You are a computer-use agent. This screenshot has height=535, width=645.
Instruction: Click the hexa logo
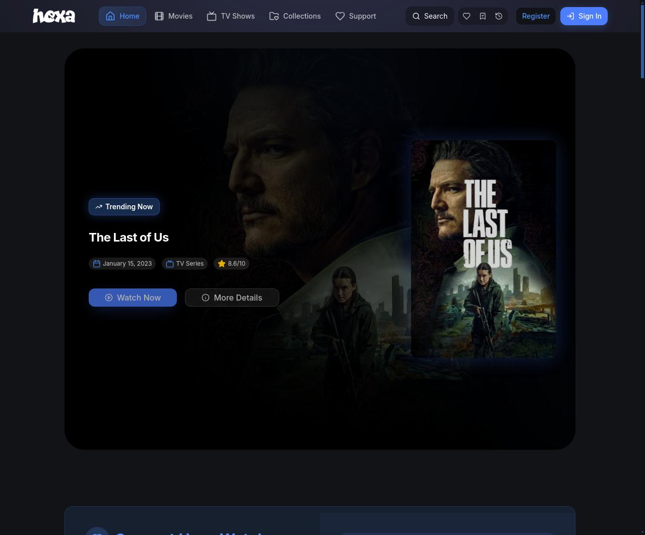[54, 16]
